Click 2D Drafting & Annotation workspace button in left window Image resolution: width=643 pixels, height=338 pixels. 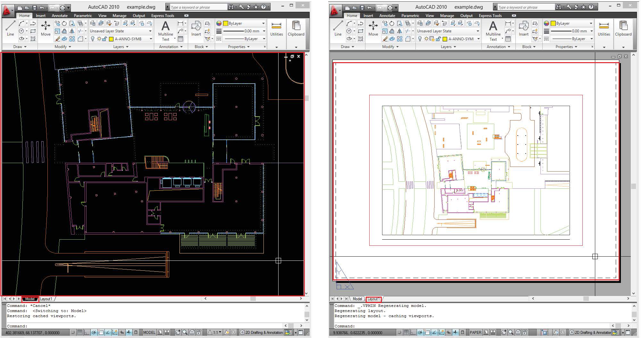[262, 333]
